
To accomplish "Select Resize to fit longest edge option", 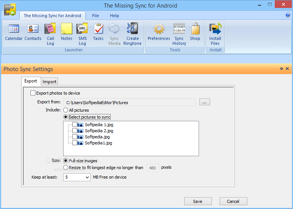I will point(65,167).
